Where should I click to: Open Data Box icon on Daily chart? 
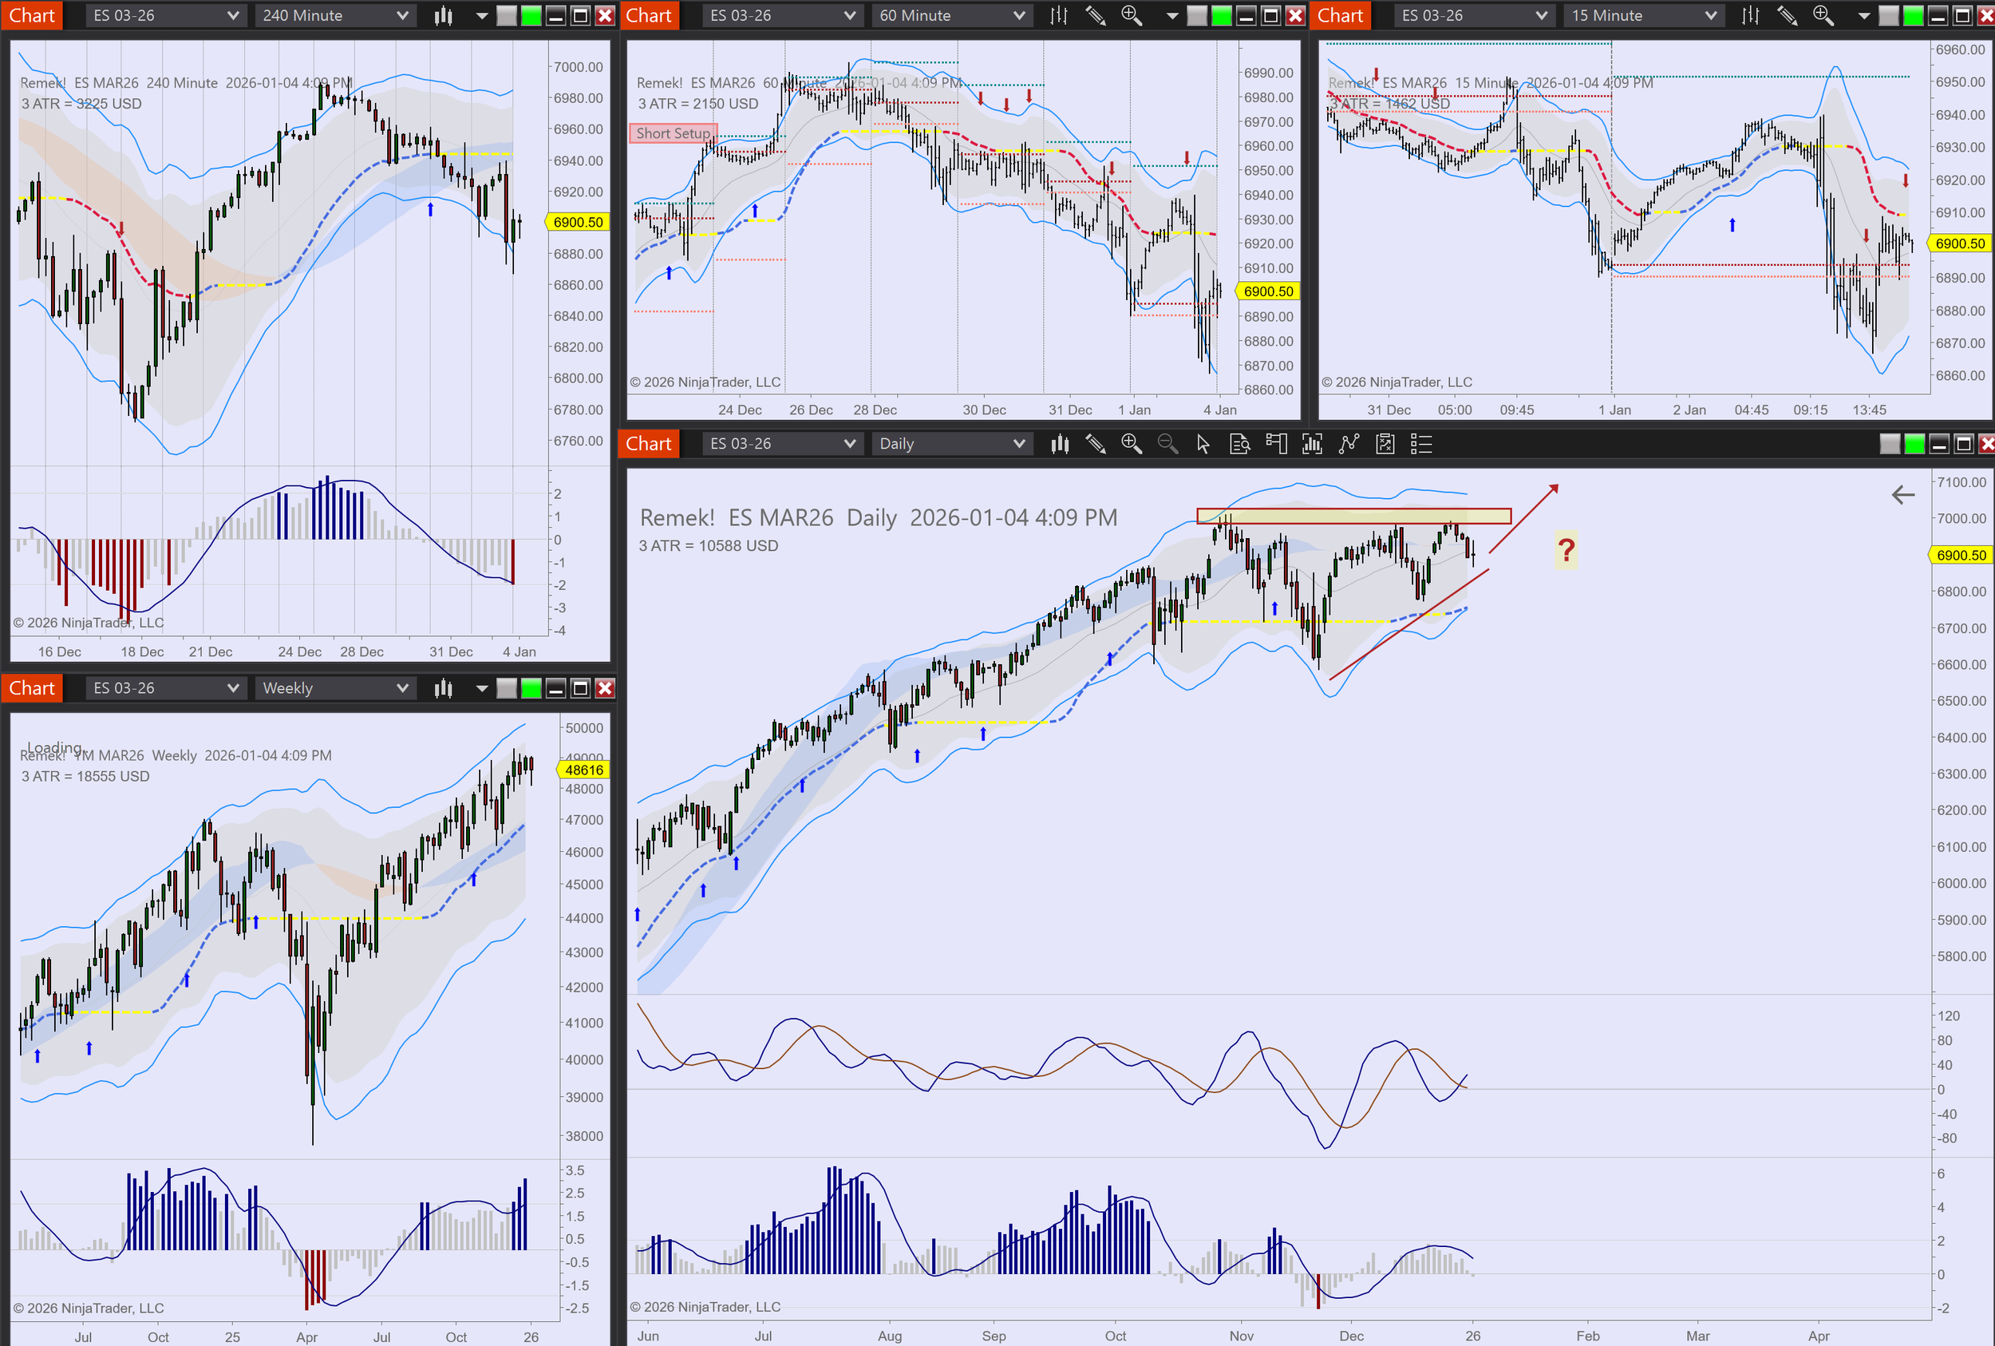1239,444
